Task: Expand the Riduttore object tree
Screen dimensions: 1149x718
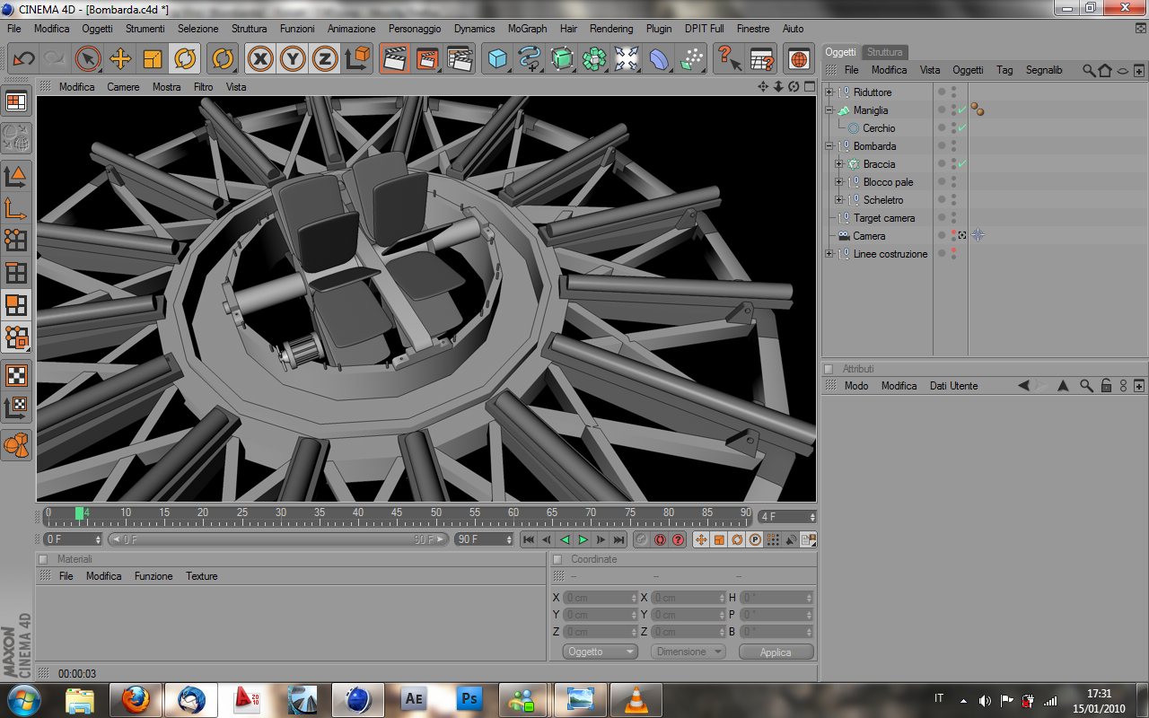Action: [829, 92]
